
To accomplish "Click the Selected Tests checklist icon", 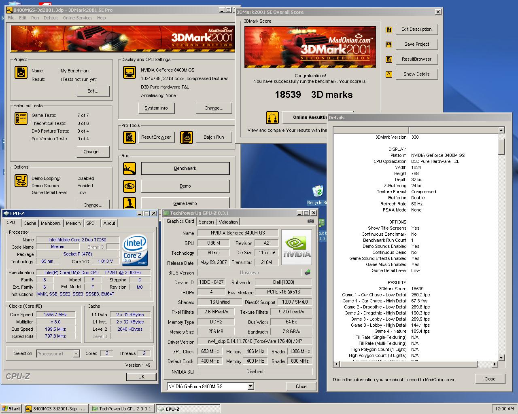I will [21, 118].
